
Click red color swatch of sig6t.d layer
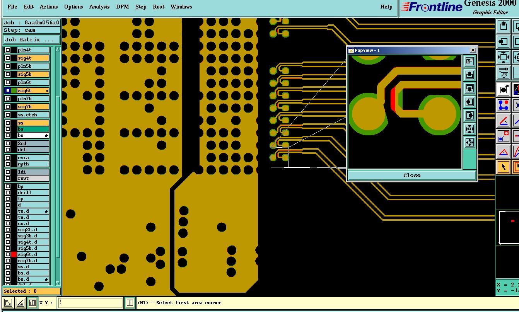point(14,254)
